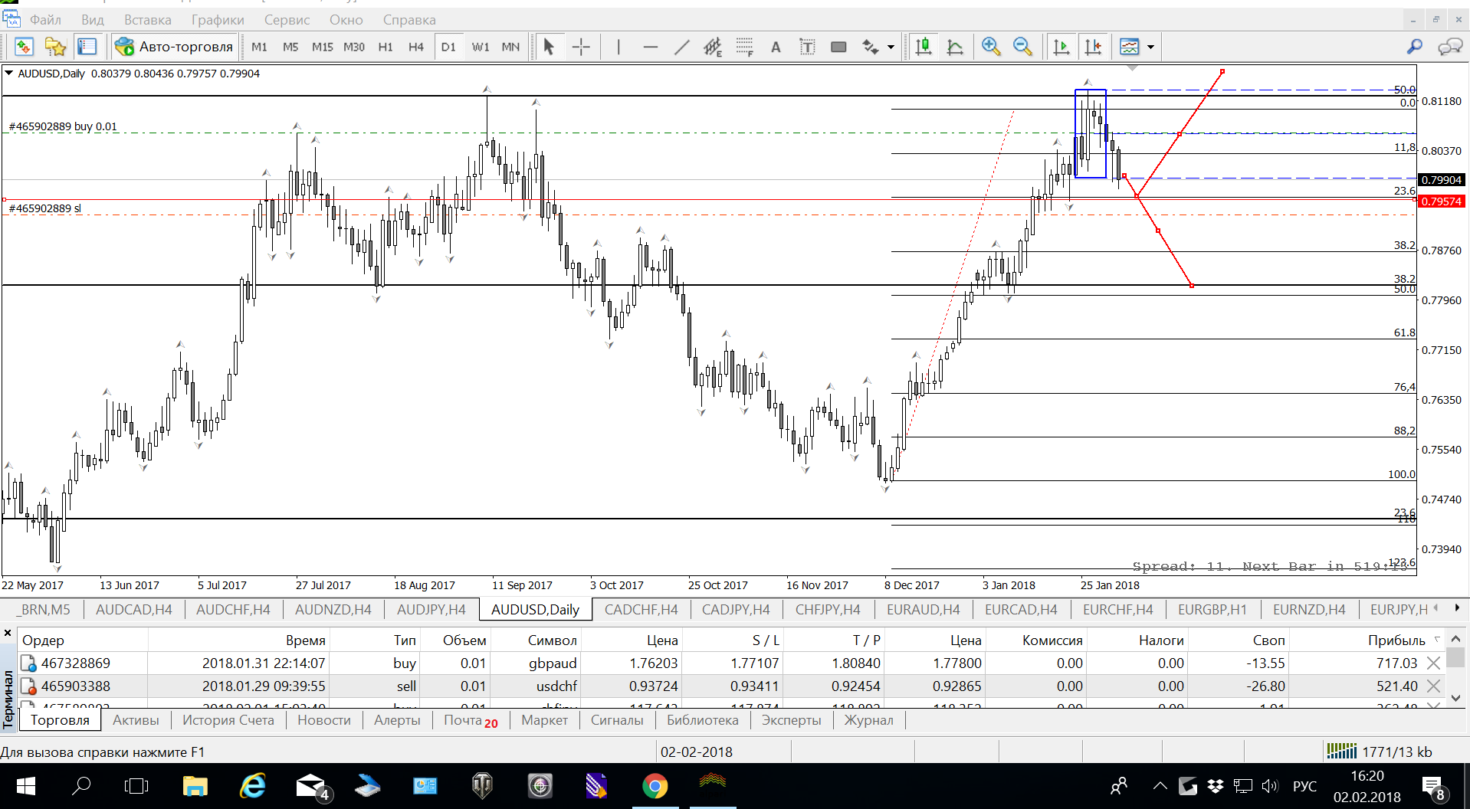This screenshot has height=809, width=1470.
Task: Select the Fibonacci retracement tool
Action: (x=744, y=47)
